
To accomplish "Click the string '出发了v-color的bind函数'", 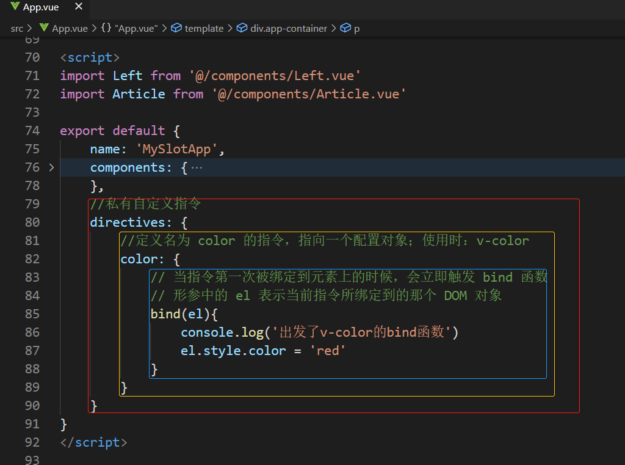I will pos(361,332).
